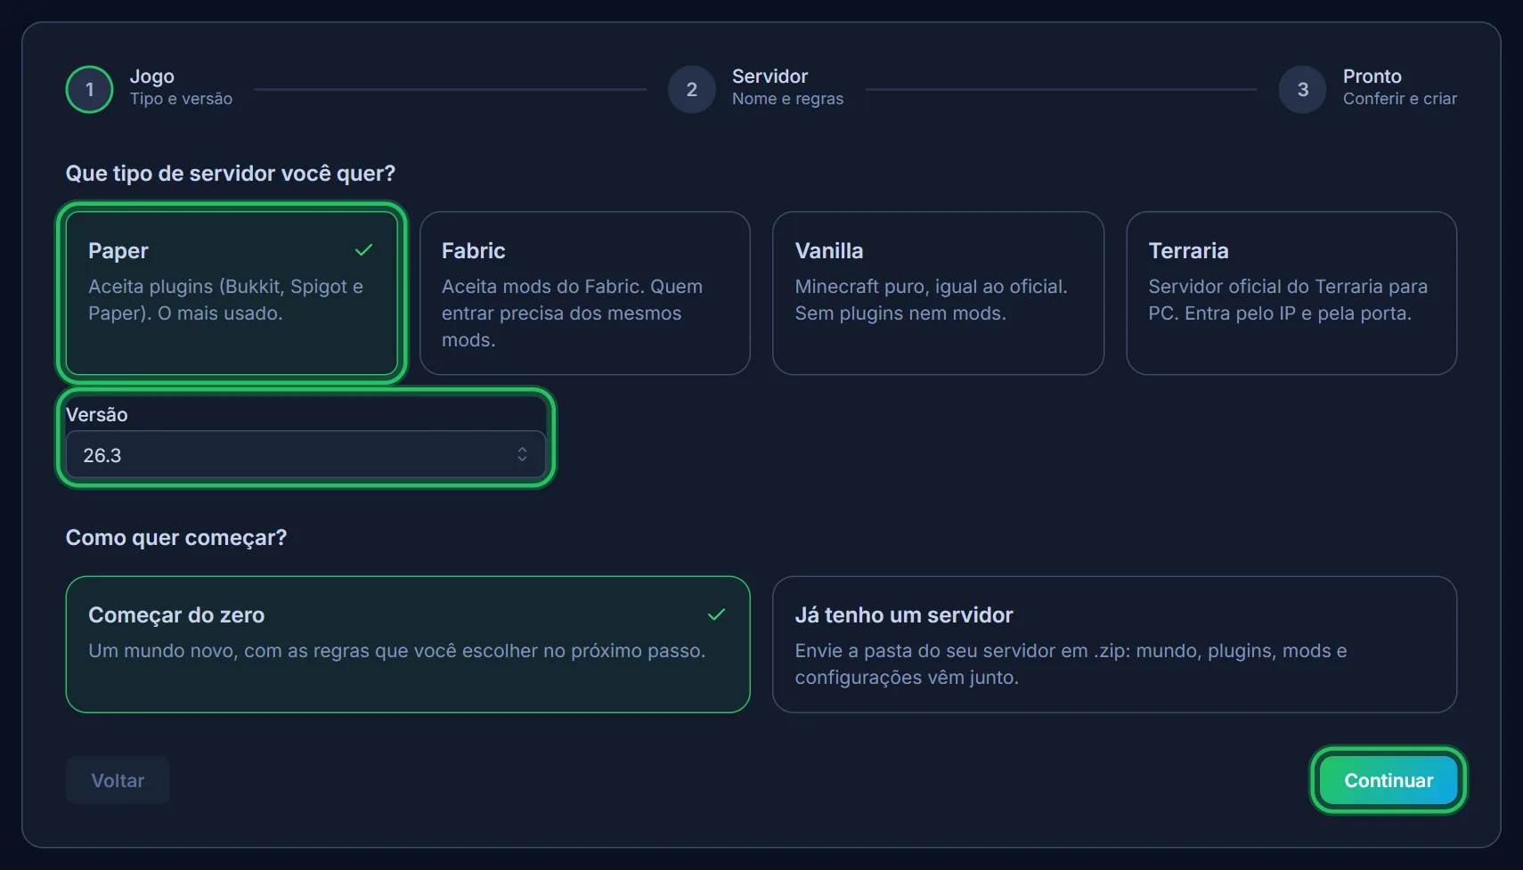Go to the Jogo step tab
The image size is (1523, 870).
(x=150, y=89)
